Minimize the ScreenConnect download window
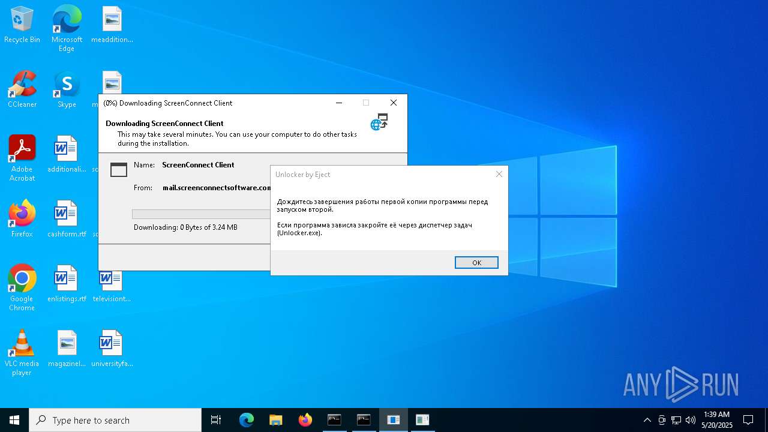 pos(339,103)
